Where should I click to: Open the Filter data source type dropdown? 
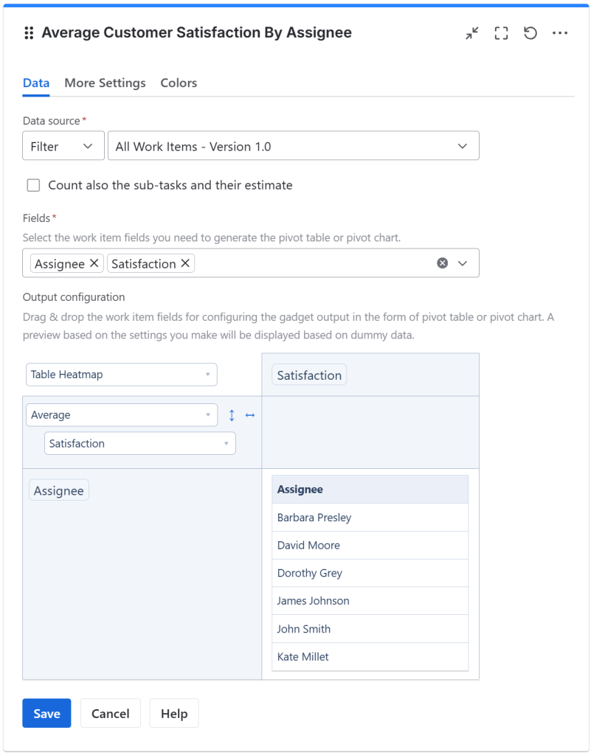63,146
